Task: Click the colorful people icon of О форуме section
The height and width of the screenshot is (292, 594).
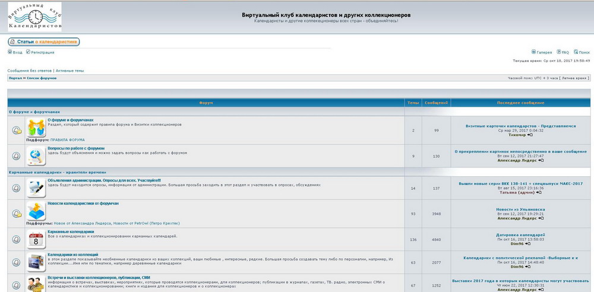Action: [x=36, y=128]
